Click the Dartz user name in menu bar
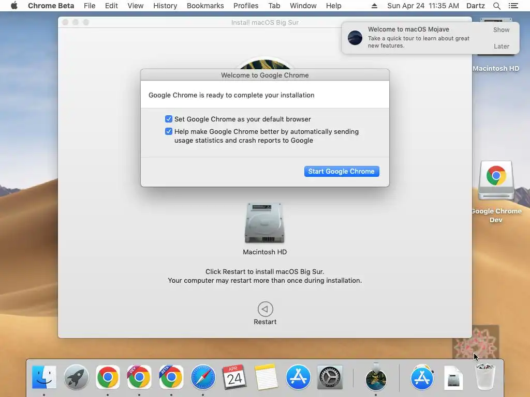 pyautogui.click(x=475, y=6)
